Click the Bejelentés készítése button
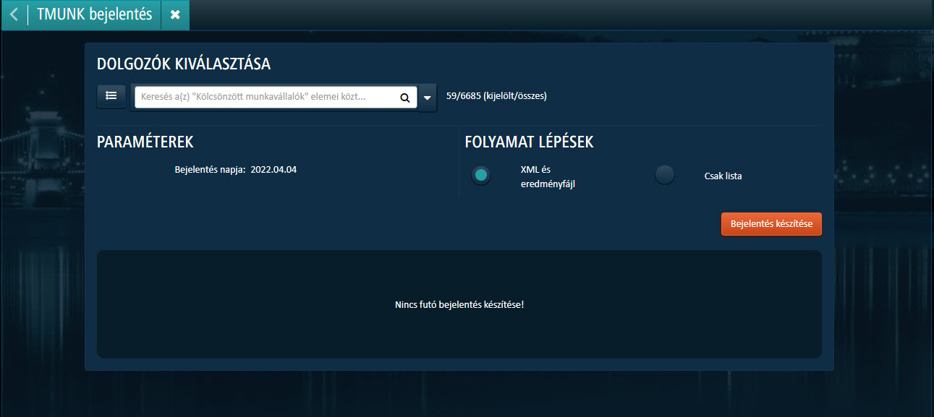Viewport: 934px width, 417px height. (771, 224)
